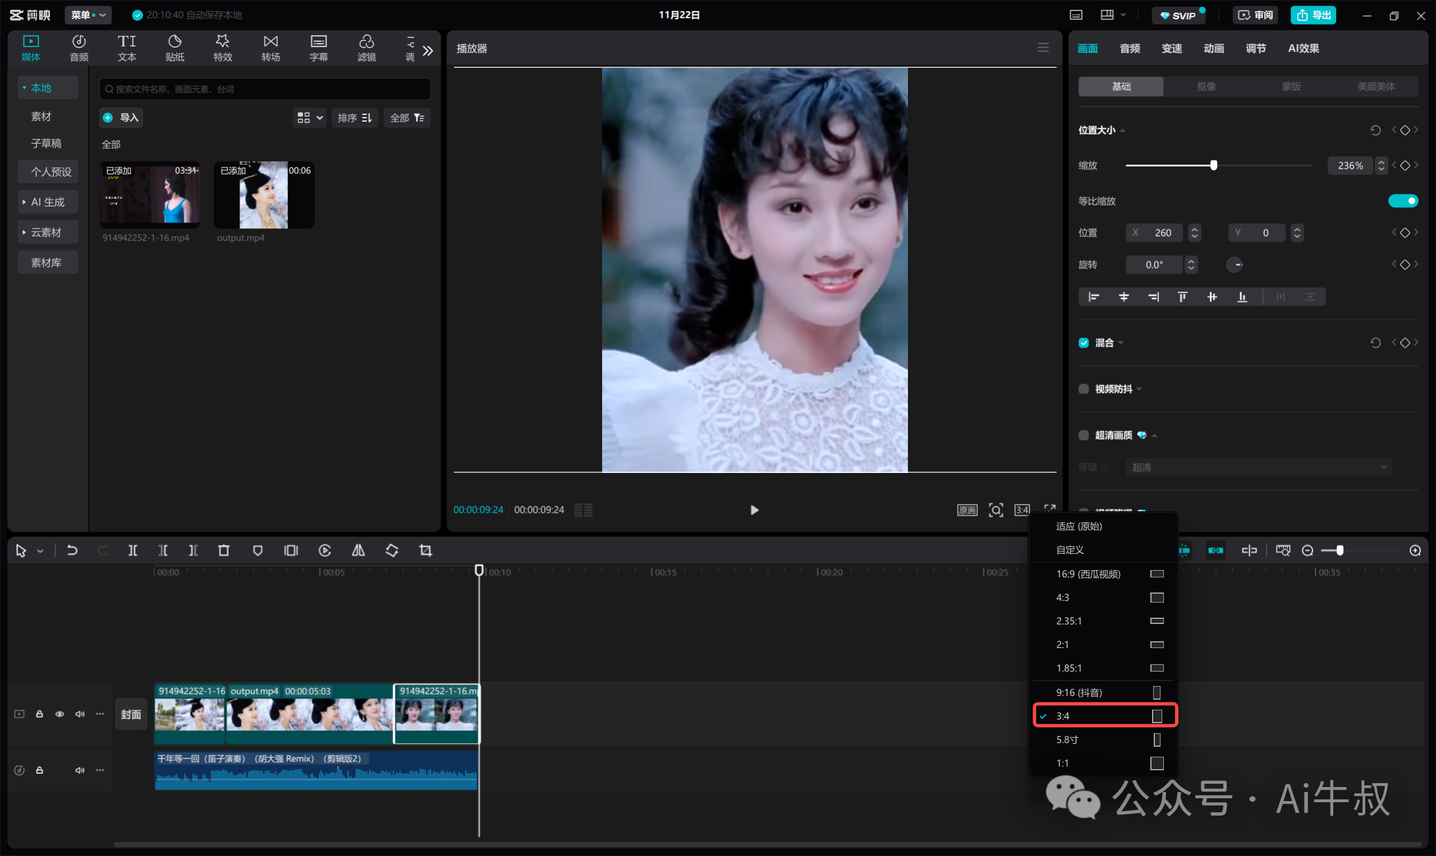Expand the AI 生成 section
1436x856 pixels.
click(x=47, y=202)
